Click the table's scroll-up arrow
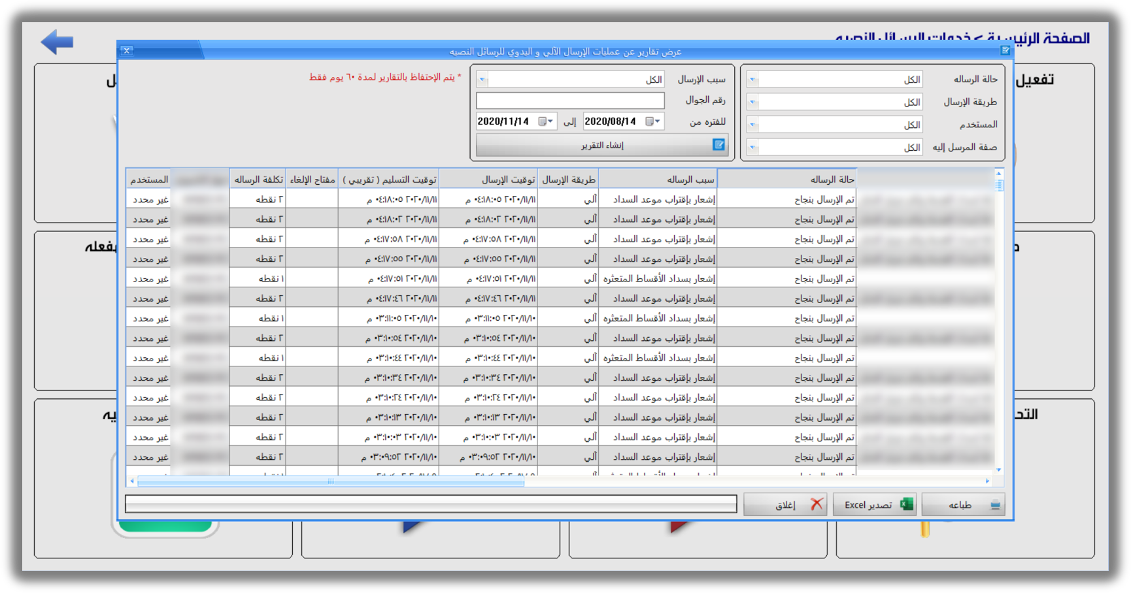Screen dimensions: 1131x593 999,173
